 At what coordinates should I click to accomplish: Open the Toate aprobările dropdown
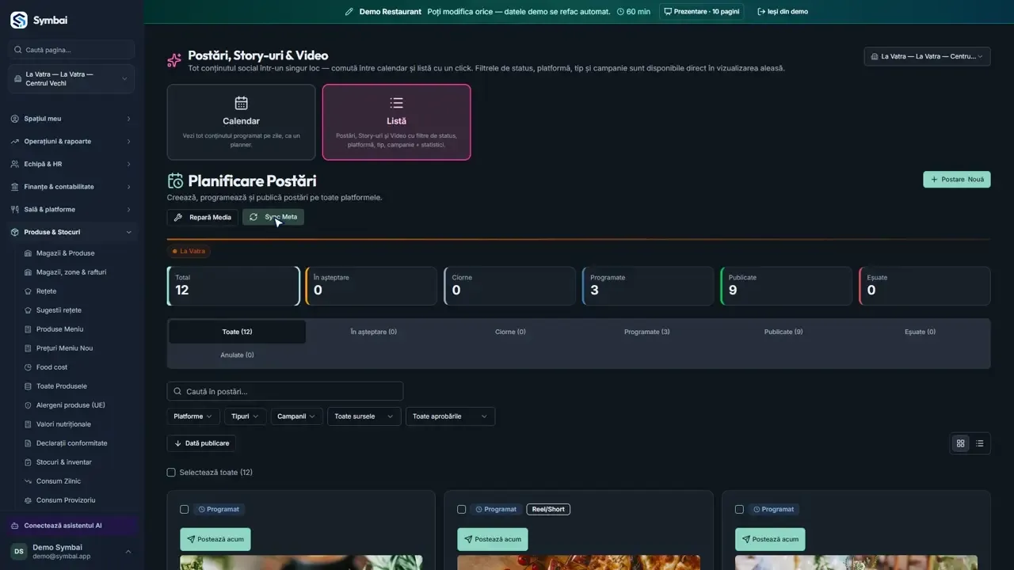[450, 416]
